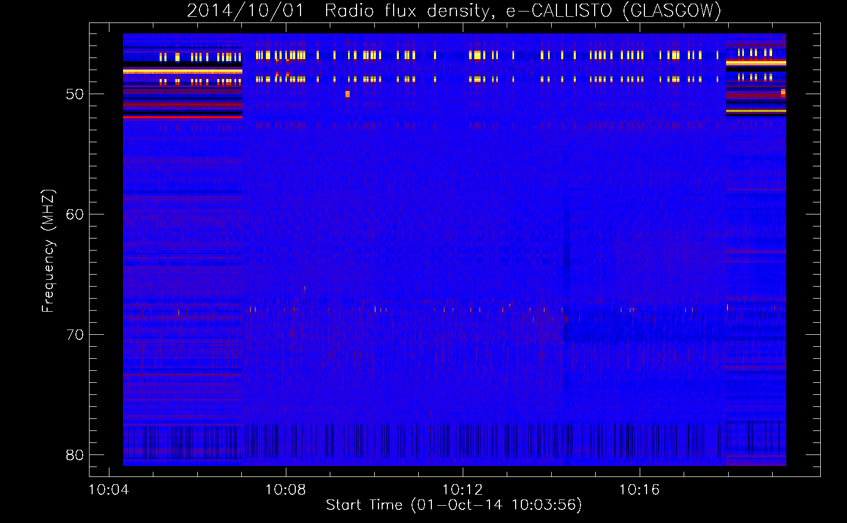The image size is (847, 523).
Task: Click the date '2014/10/01' in the title
Action: click(246, 10)
